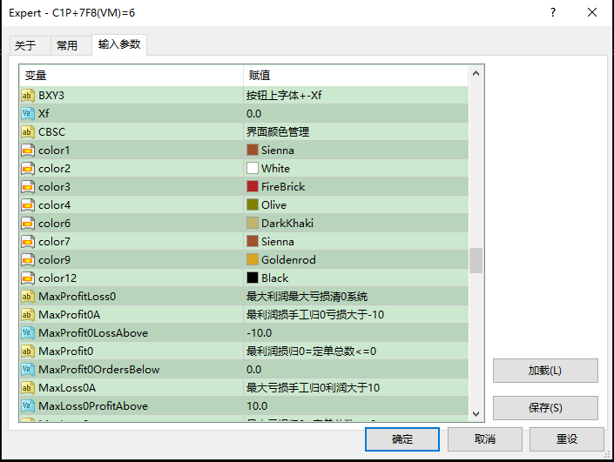Click the help question mark in title bar
This screenshot has height=462, width=614.
552,12
